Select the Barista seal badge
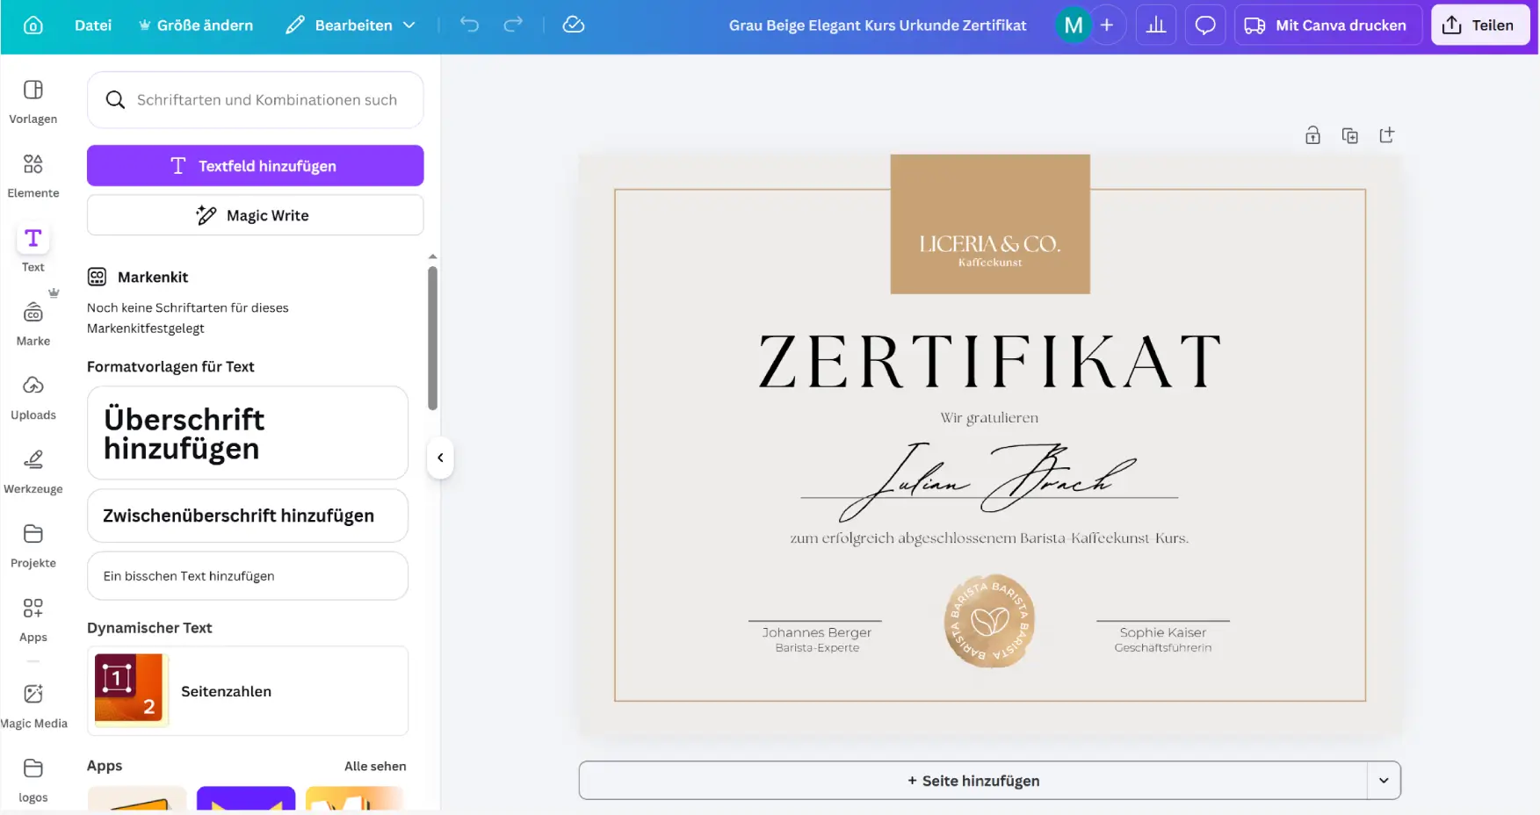The width and height of the screenshot is (1540, 815). 989,622
